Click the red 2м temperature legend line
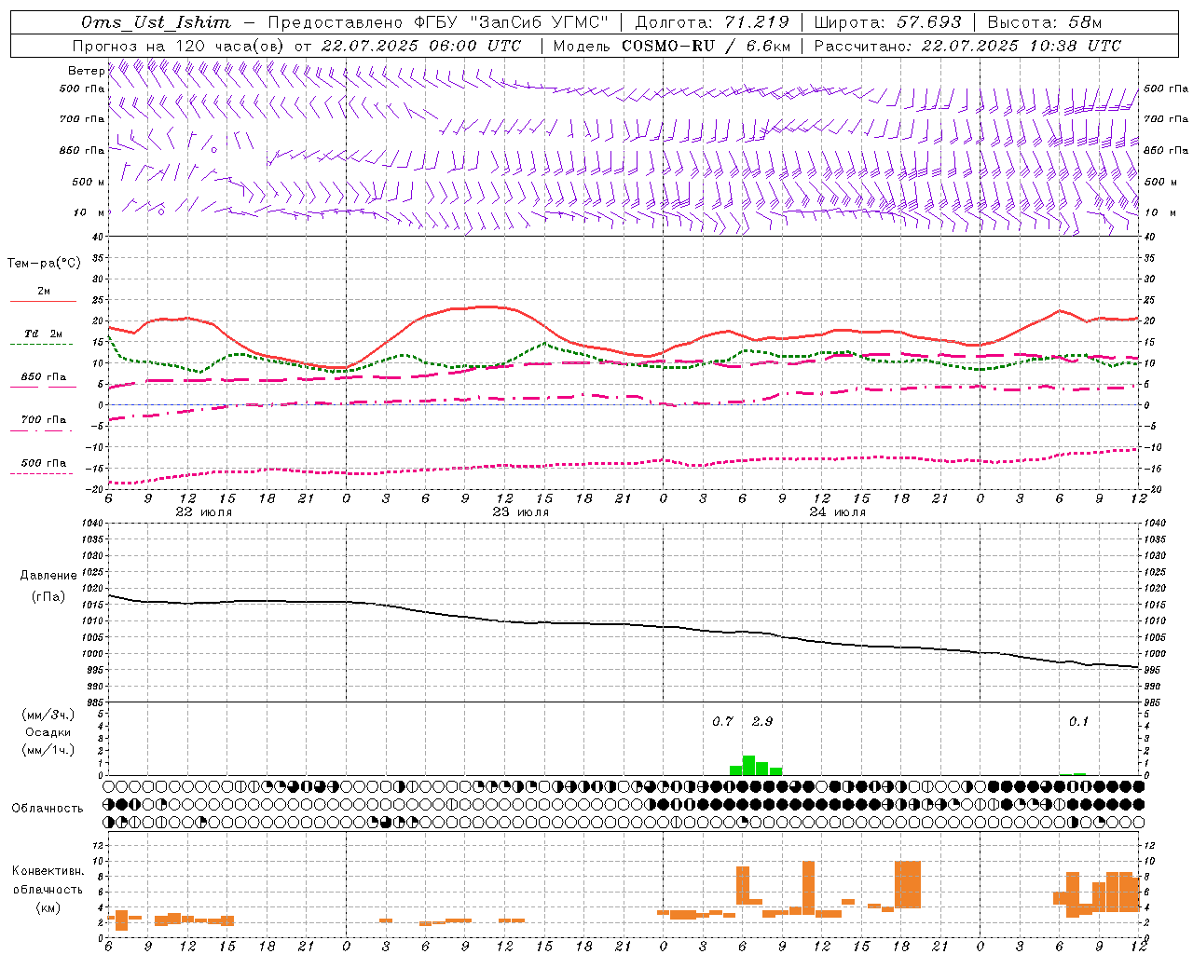Image resolution: width=1193 pixels, height=954 pixels. (43, 302)
